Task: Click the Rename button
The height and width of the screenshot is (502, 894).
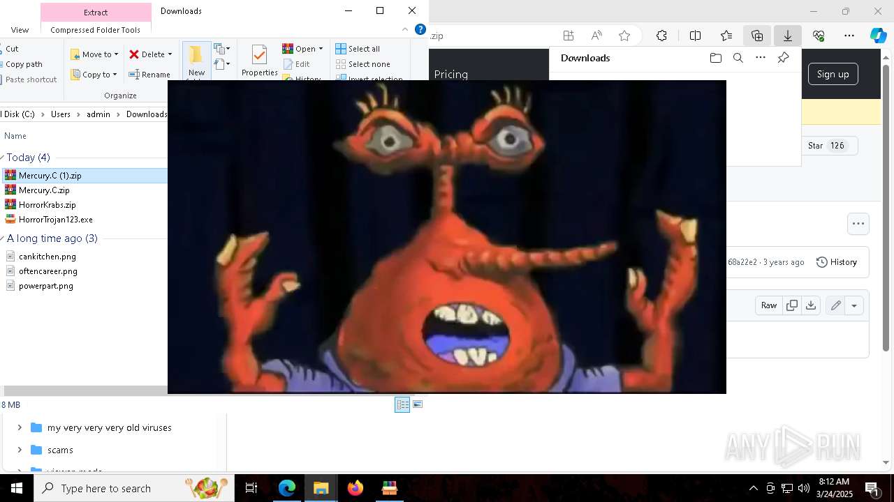Action: (x=149, y=75)
